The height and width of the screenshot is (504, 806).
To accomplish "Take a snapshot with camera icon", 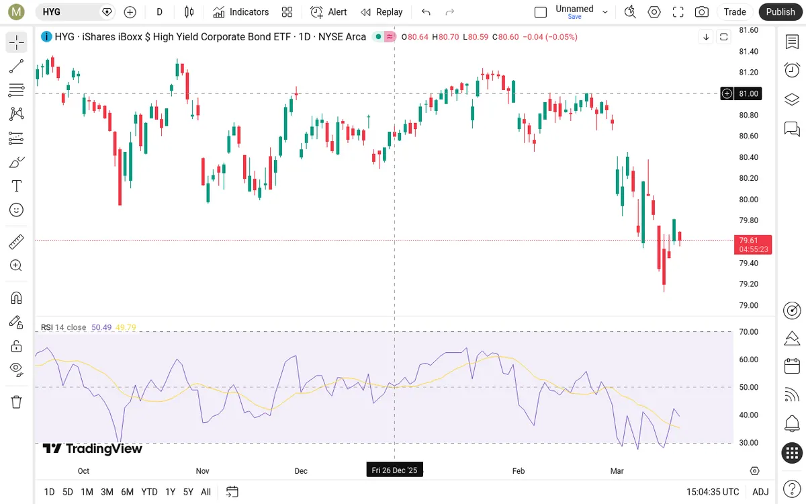I will (702, 12).
